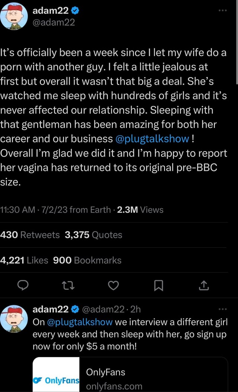
Task: Open three-dot menu on reply tweet
Action: click(x=222, y=309)
